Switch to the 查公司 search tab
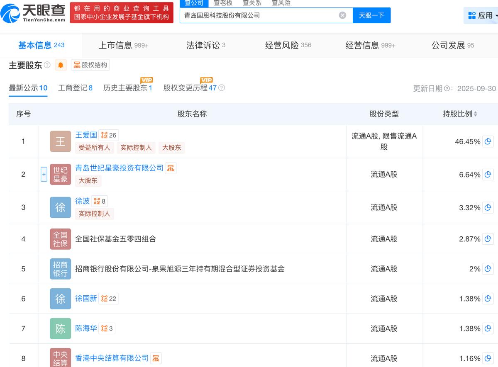The height and width of the screenshot is (367, 498). coord(194,3)
